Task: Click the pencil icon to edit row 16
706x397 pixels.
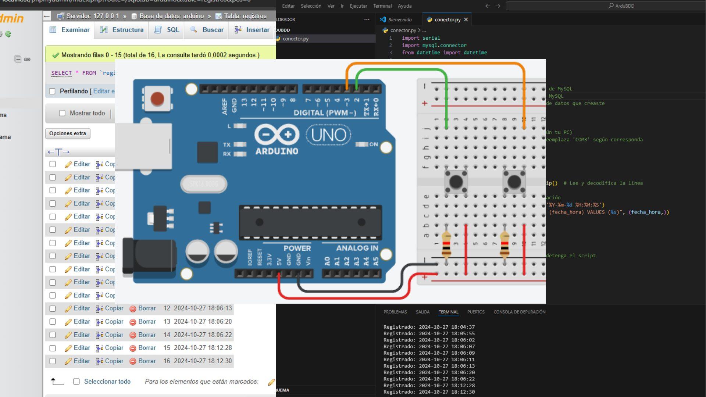Action: 68,361
